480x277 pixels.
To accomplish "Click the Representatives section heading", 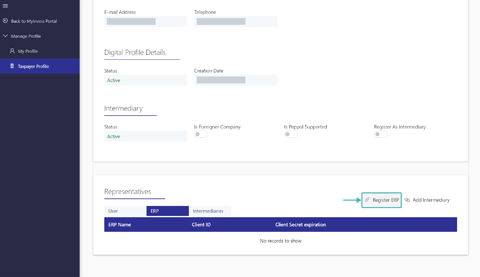I will click(128, 191).
